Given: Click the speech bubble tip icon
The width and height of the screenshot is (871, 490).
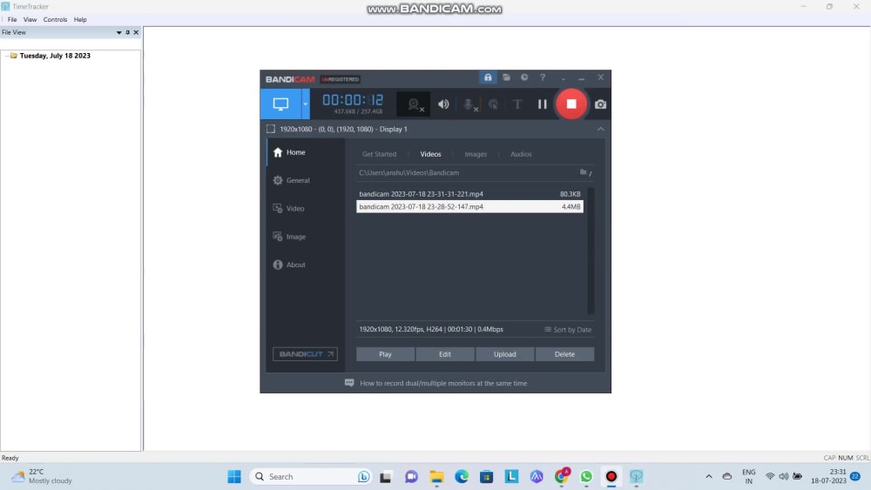Looking at the screenshot, I should coord(349,383).
